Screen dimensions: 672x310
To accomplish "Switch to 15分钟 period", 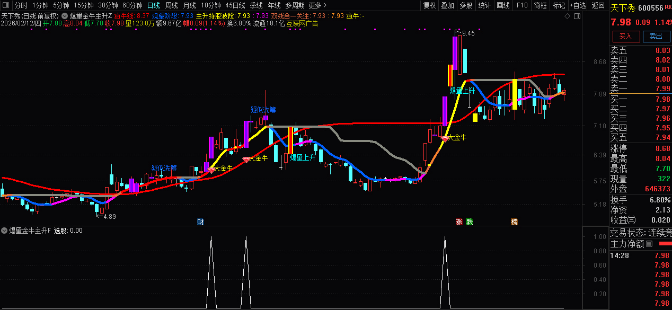I will [83, 5].
